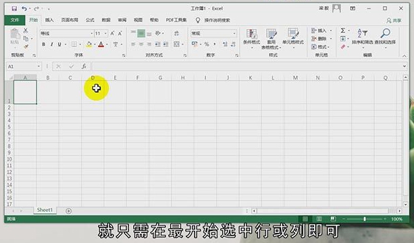The image size is (414, 243).
Task: Click AutoSum sigma icon
Action: [342, 30]
